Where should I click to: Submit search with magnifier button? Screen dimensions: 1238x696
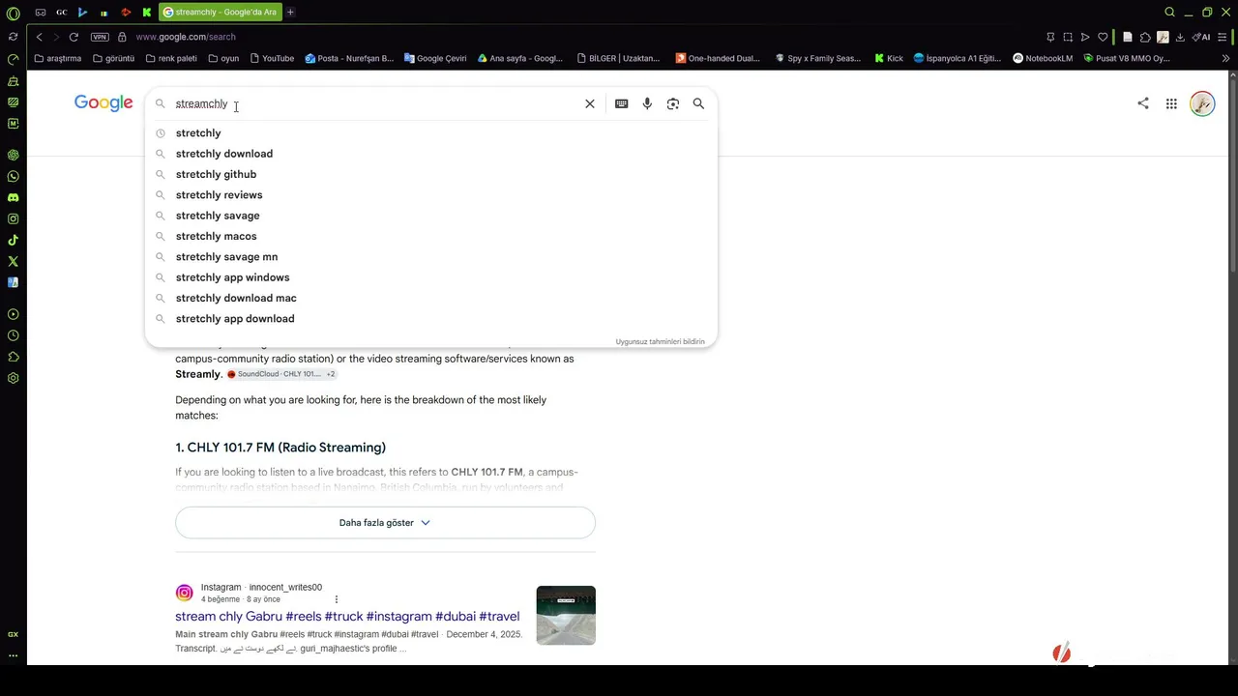pyautogui.click(x=698, y=103)
